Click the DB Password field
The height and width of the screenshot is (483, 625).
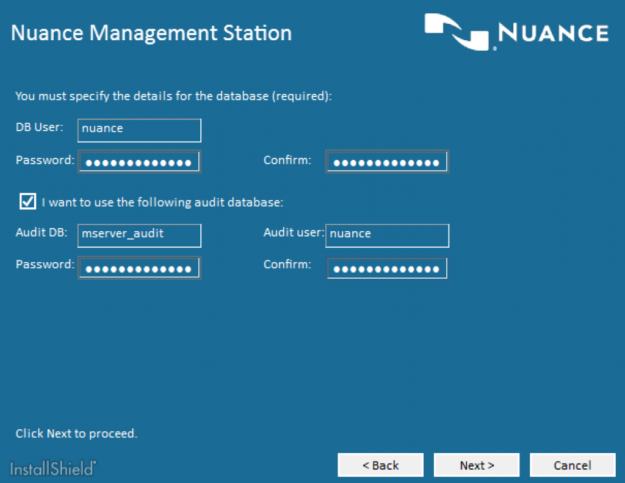[139, 160]
